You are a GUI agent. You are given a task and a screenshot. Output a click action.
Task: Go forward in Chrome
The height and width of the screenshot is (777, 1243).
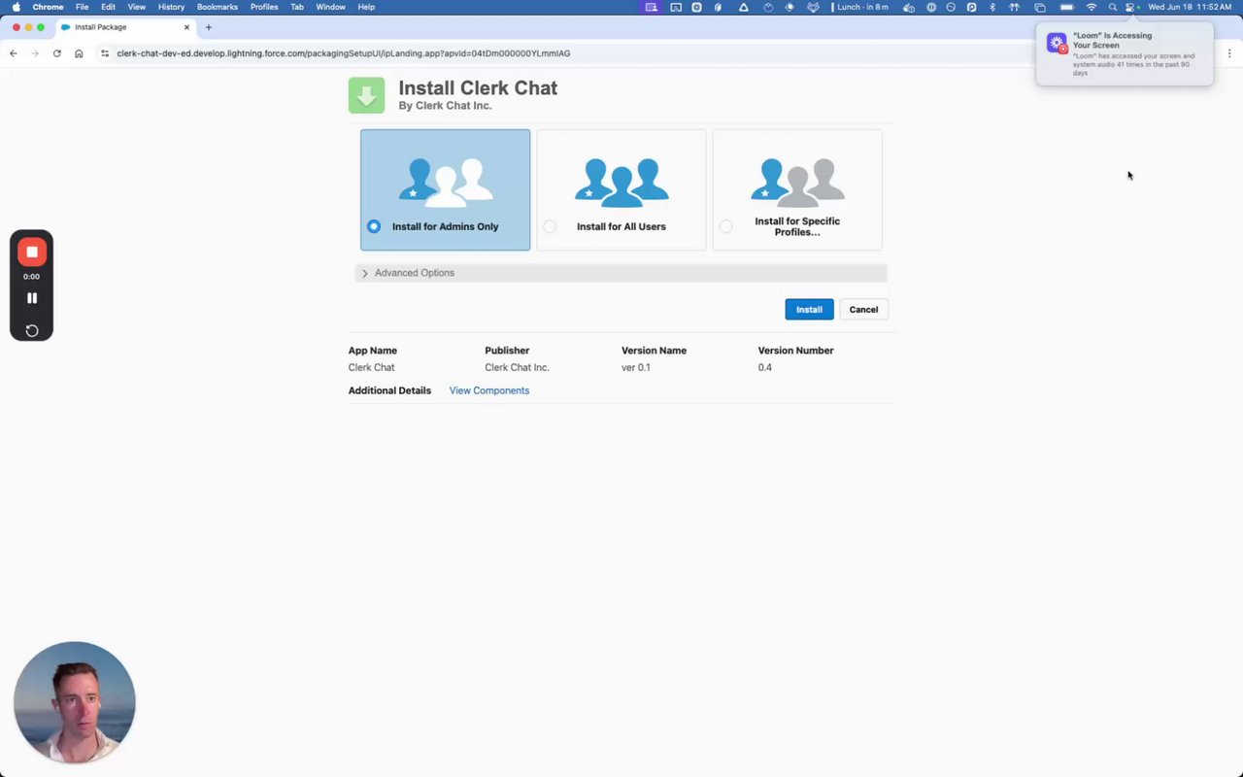[35, 53]
